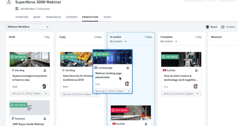
Task: Expand date chevron on Data Security card
Action: click(x=97, y=94)
